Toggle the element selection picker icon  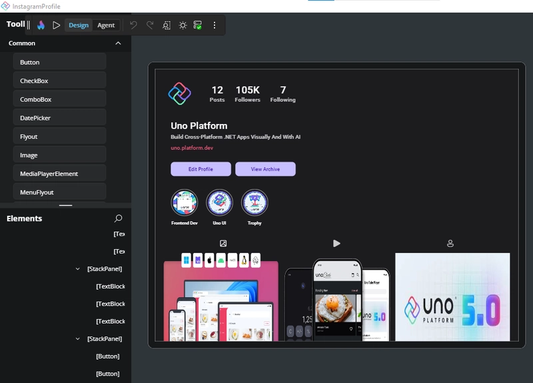pyautogui.click(x=166, y=25)
